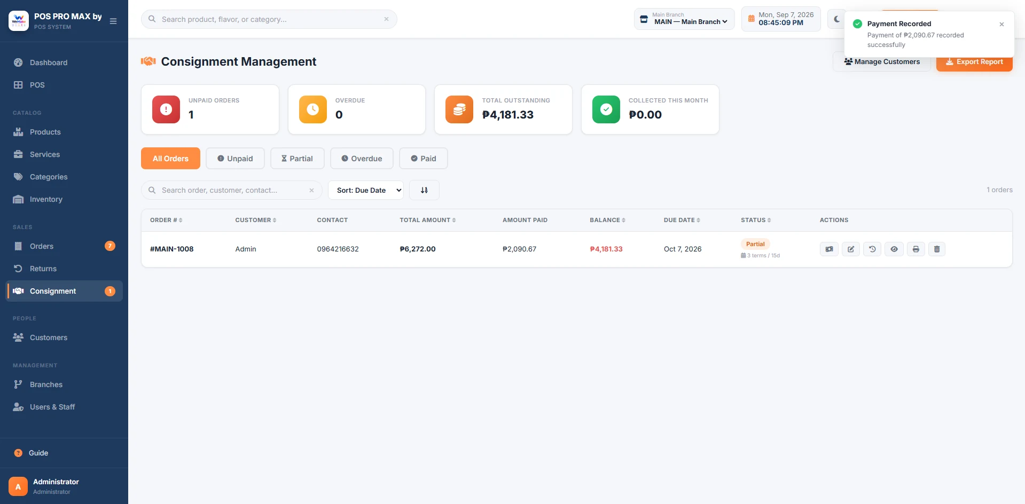Click the Partial status badge
This screenshot has width=1025, height=504.
click(x=755, y=244)
